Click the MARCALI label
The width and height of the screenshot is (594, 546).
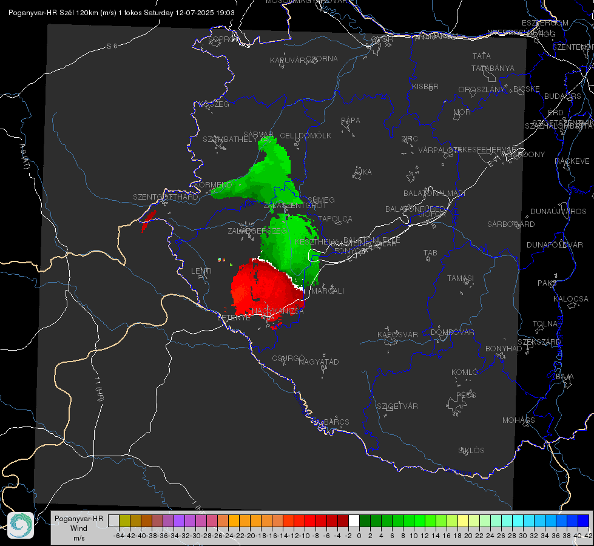click(x=327, y=291)
